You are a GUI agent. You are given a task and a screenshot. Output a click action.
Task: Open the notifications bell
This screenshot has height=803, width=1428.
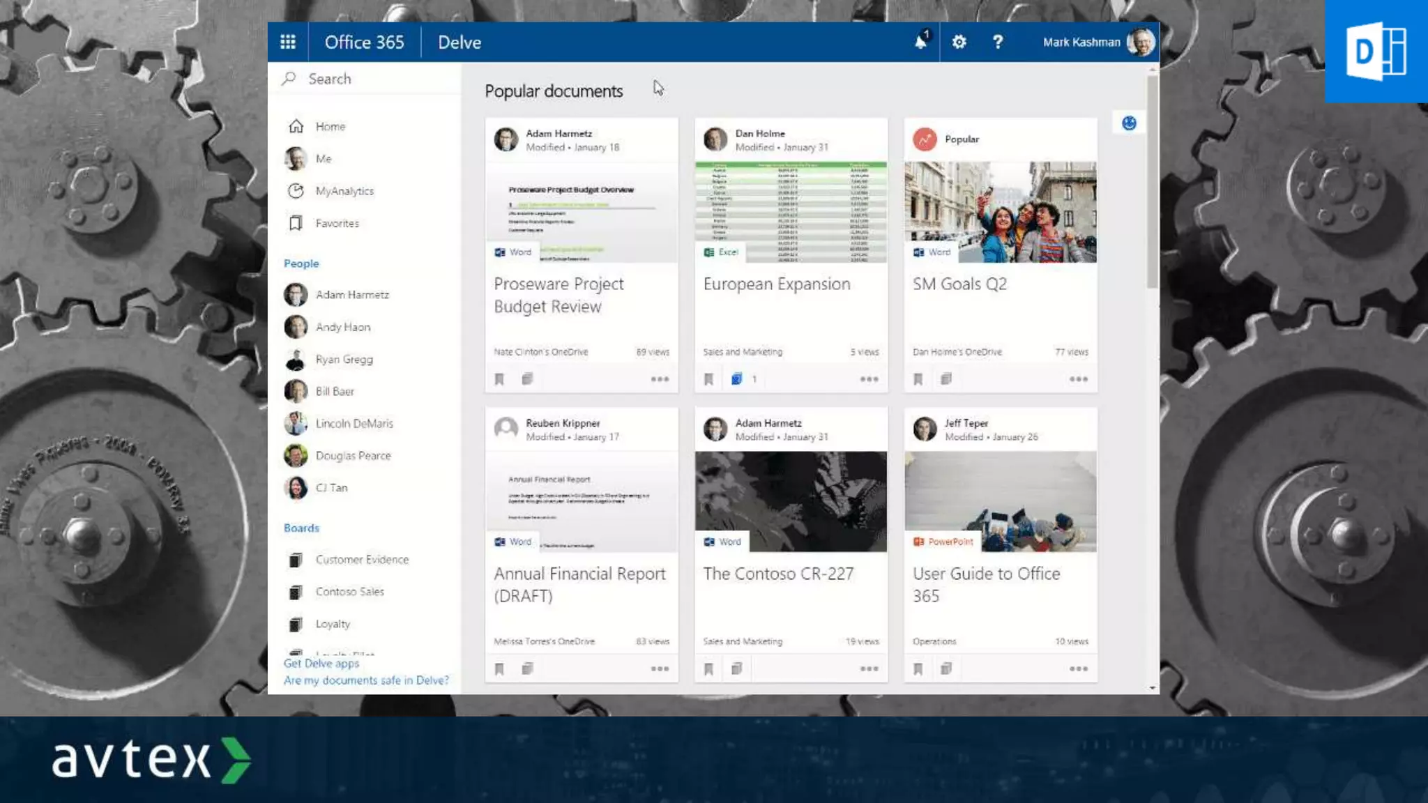click(x=920, y=42)
